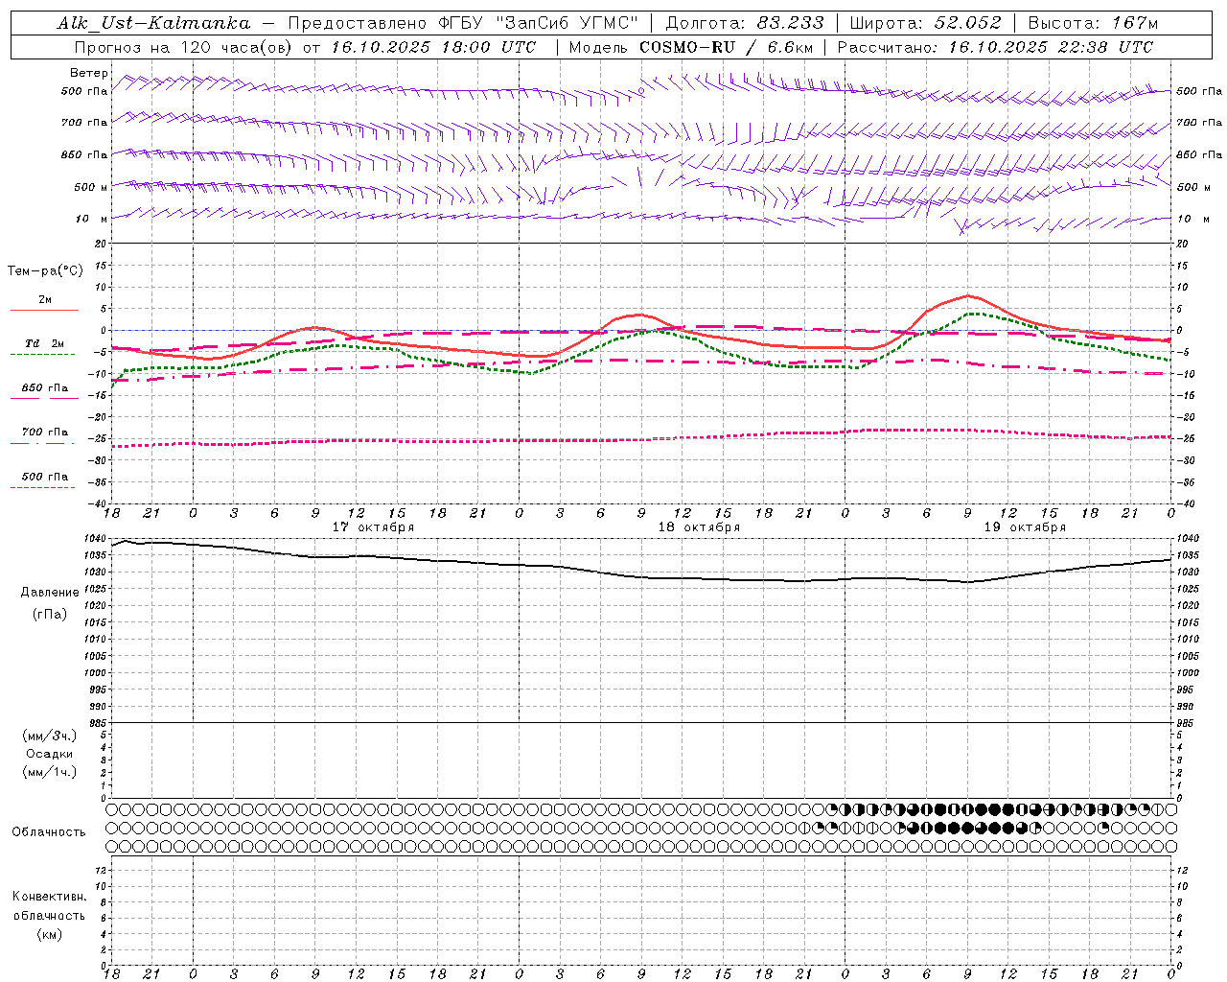Click the '(гПа)' pressure unit label
The width and height of the screenshot is (1227, 982).
(50, 614)
